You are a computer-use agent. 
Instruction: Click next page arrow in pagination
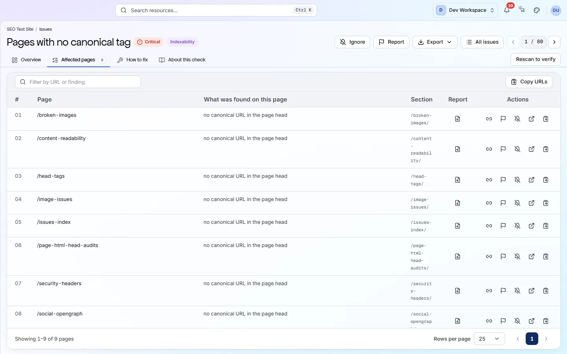click(546, 339)
